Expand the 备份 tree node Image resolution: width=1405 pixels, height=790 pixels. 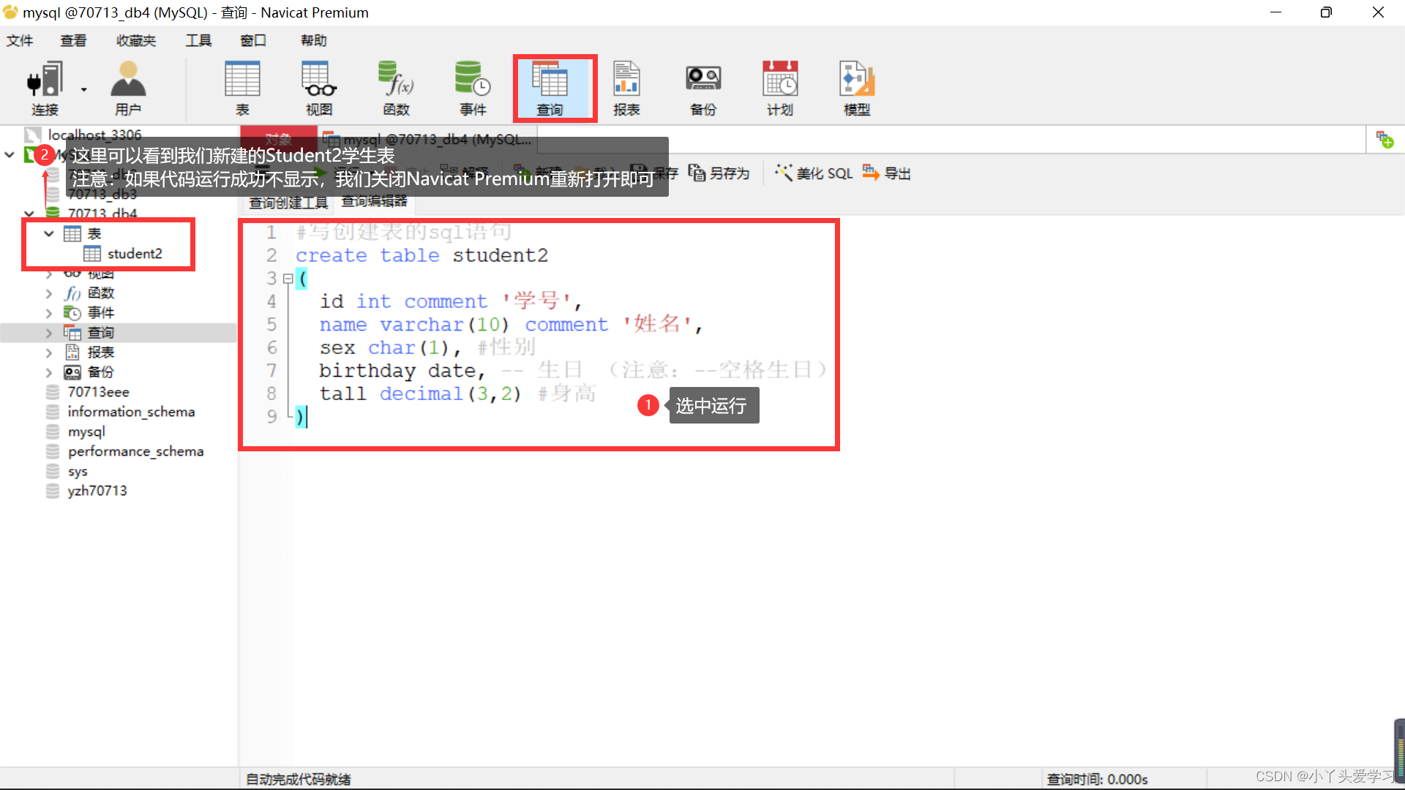pos(49,372)
